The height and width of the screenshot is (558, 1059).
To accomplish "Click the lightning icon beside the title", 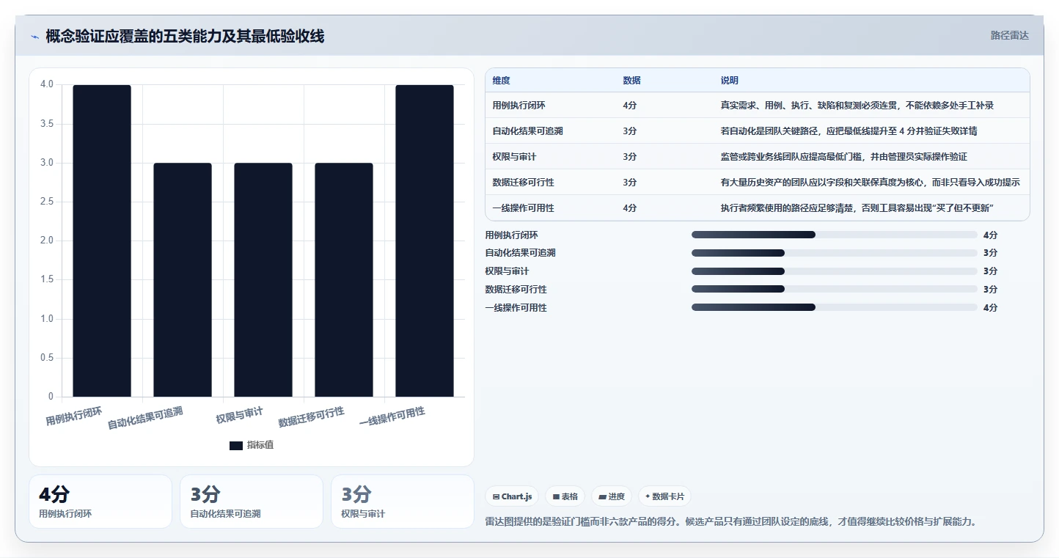I will (x=34, y=37).
